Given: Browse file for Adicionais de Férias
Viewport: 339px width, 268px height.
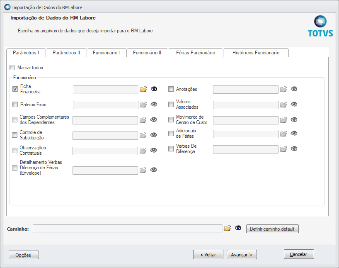Looking at the screenshot, I should [x=283, y=134].
